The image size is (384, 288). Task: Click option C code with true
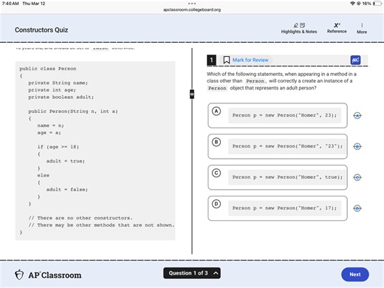(287, 177)
